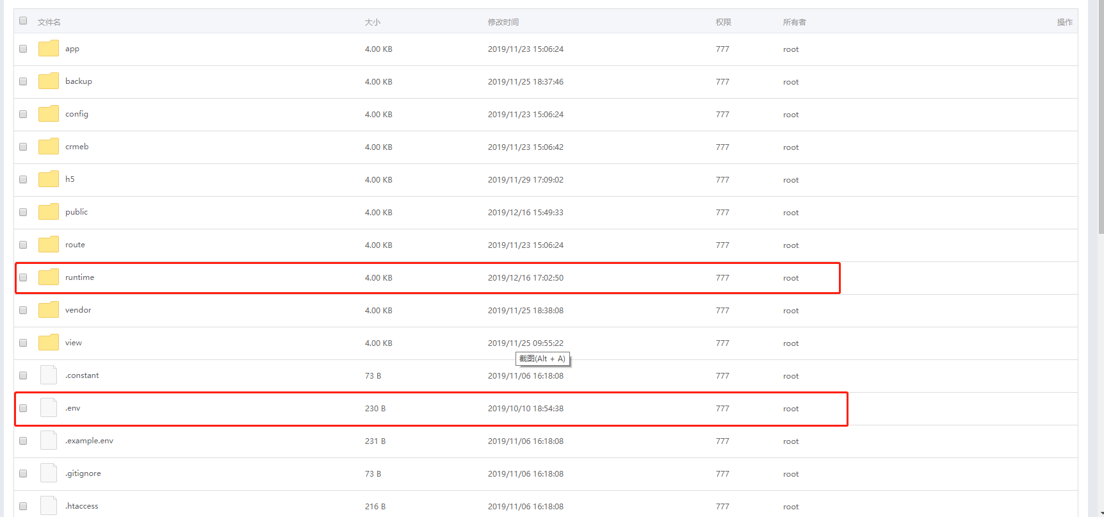Open the view folder icon
The height and width of the screenshot is (517, 1104).
tap(49, 343)
